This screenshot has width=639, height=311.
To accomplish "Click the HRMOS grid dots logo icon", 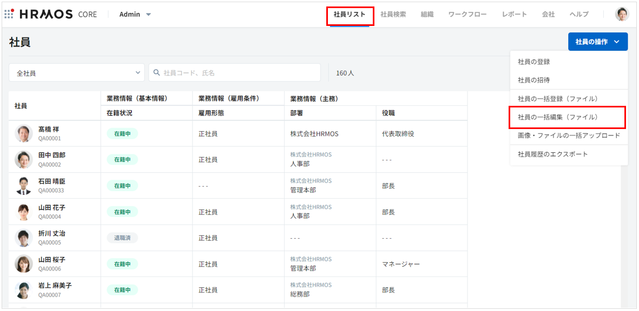I will tap(9, 14).
